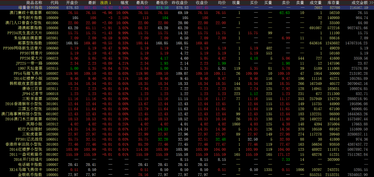The width and height of the screenshot is (374, 177).
Task: Select the 澳门廉政十载套票 row
Action: [x=187, y=12]
